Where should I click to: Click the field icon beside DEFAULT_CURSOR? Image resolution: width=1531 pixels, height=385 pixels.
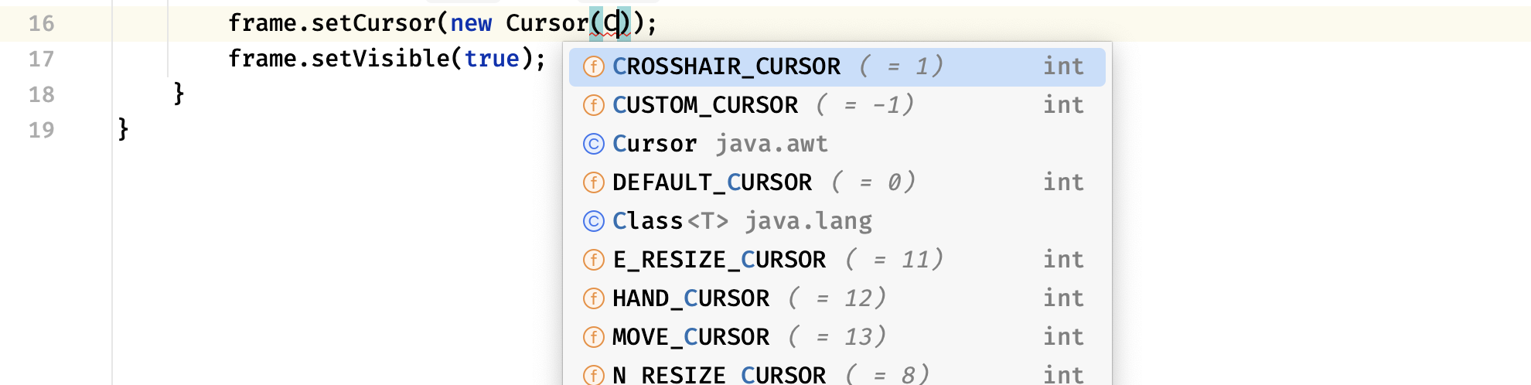pyautogui.click(x=593, y=182)
